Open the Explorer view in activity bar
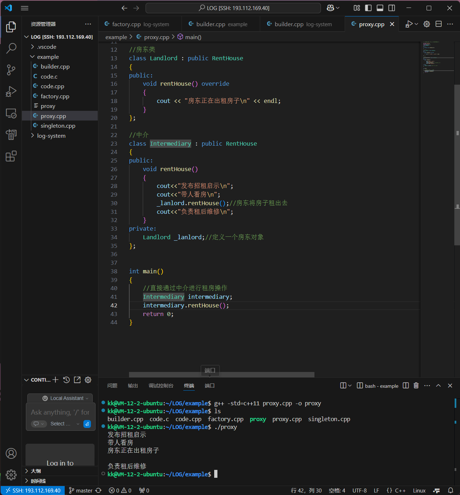 [11, 27]
